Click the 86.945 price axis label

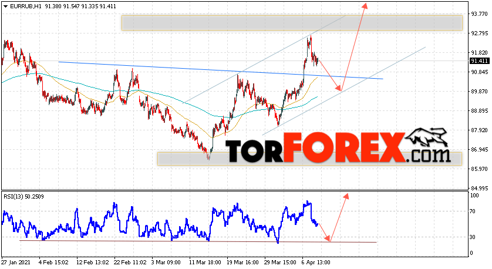tap(479, 149)
